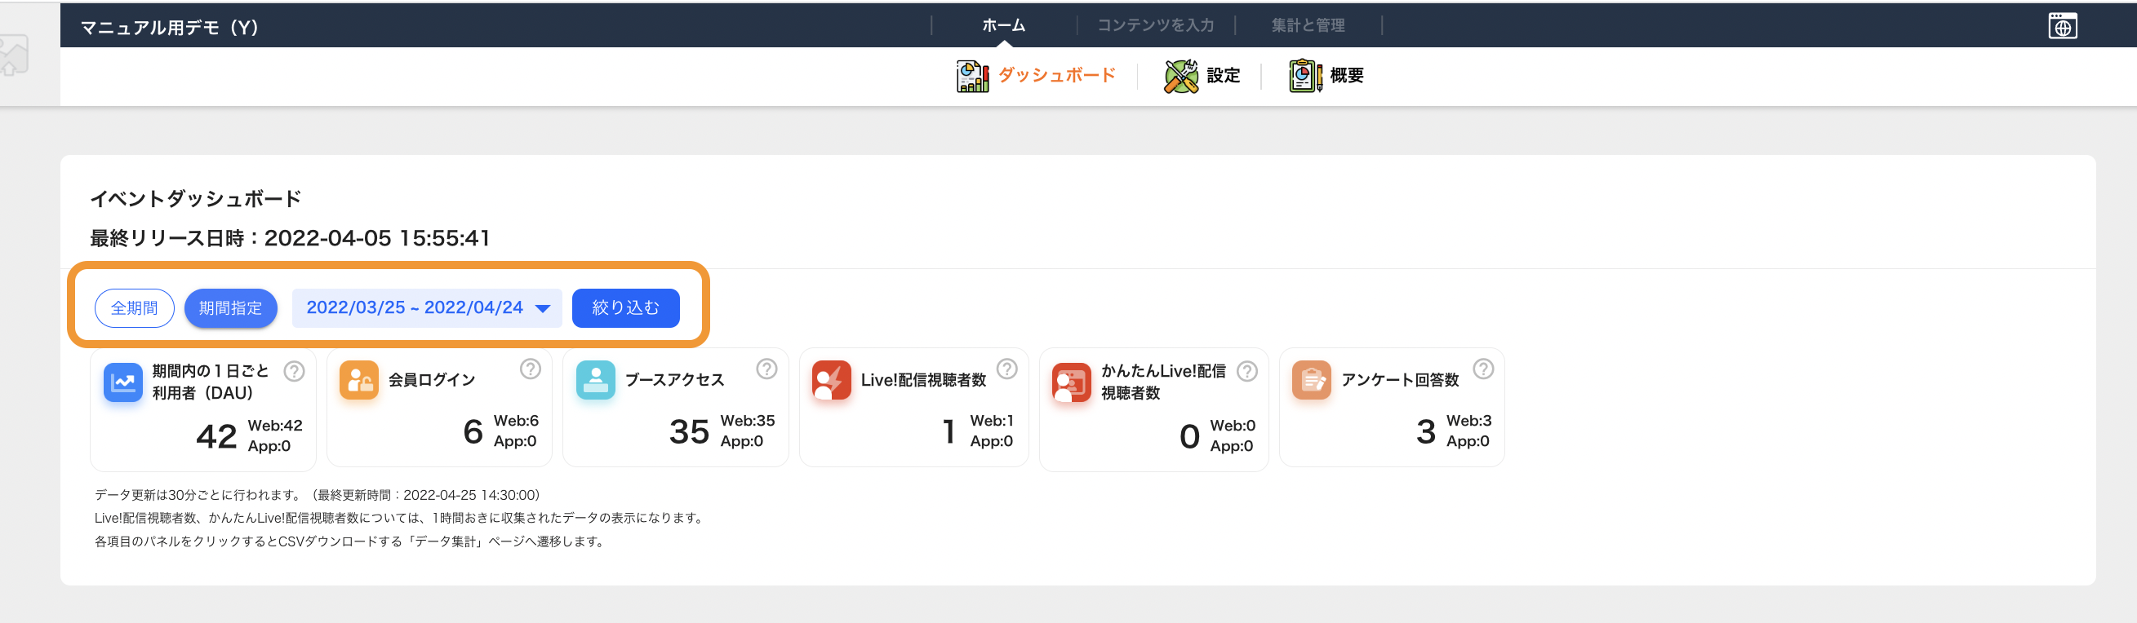
Task: Click the ブースアクセス label
Action: click(674, 380)
